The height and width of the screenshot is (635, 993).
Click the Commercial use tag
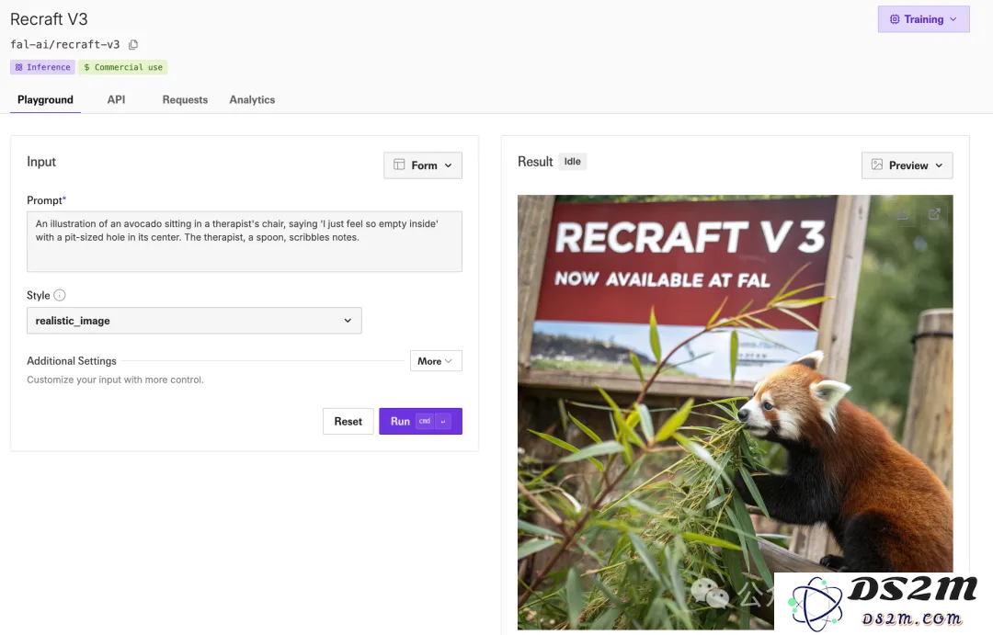[123, 67]
